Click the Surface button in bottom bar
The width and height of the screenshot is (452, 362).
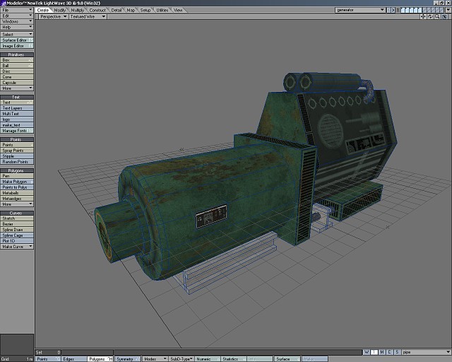pos(287,359)
